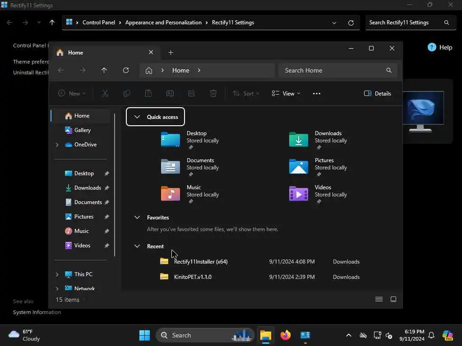Open KinitoPET.v1.1.0 recent folder
Image resolution: width=462 pixels, height=346 pixels.
[x=259, y=277]
